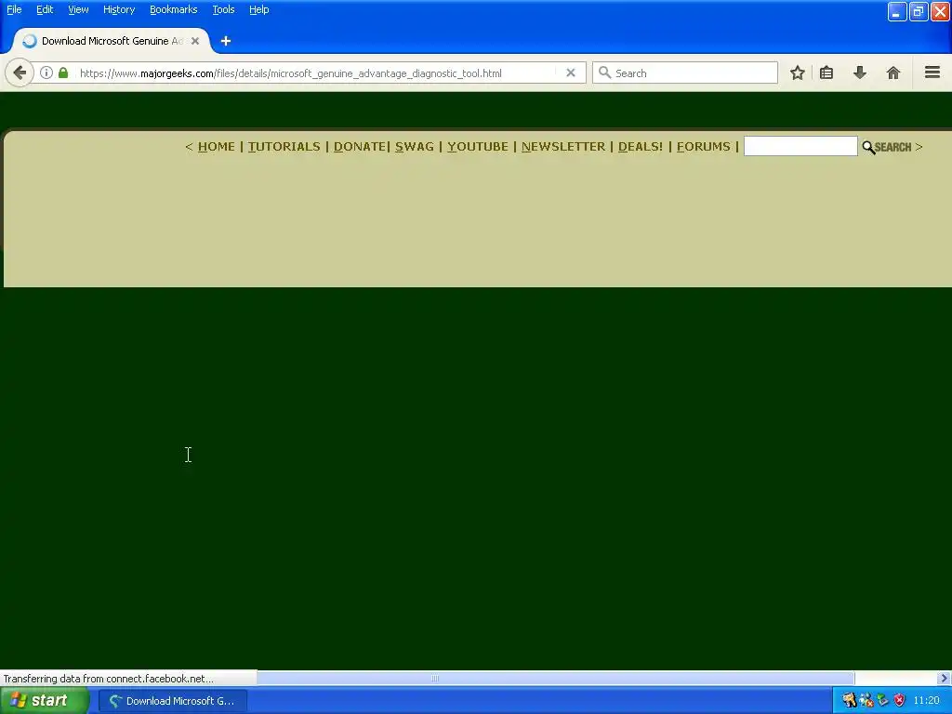Click the red shield security tray icon

[x=900, y=701]
